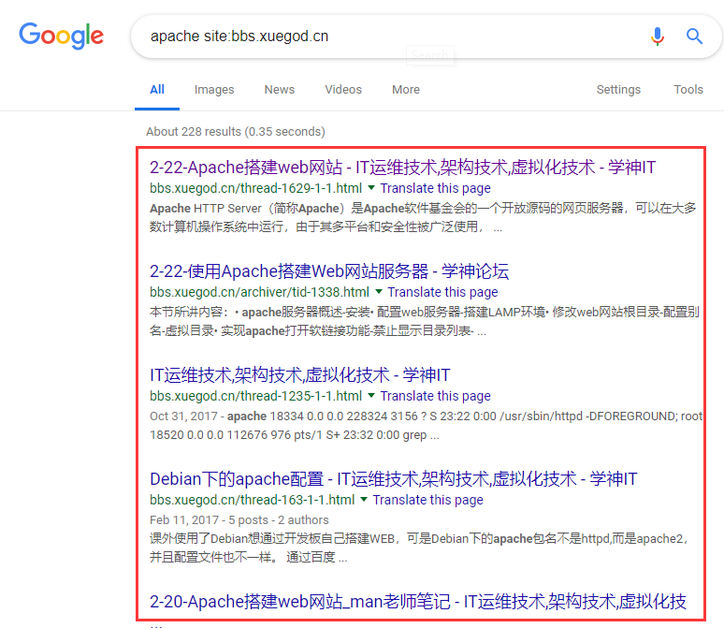Click the Google logo
This screenshot has height=628, width=724.
click(x=61, y=36)
